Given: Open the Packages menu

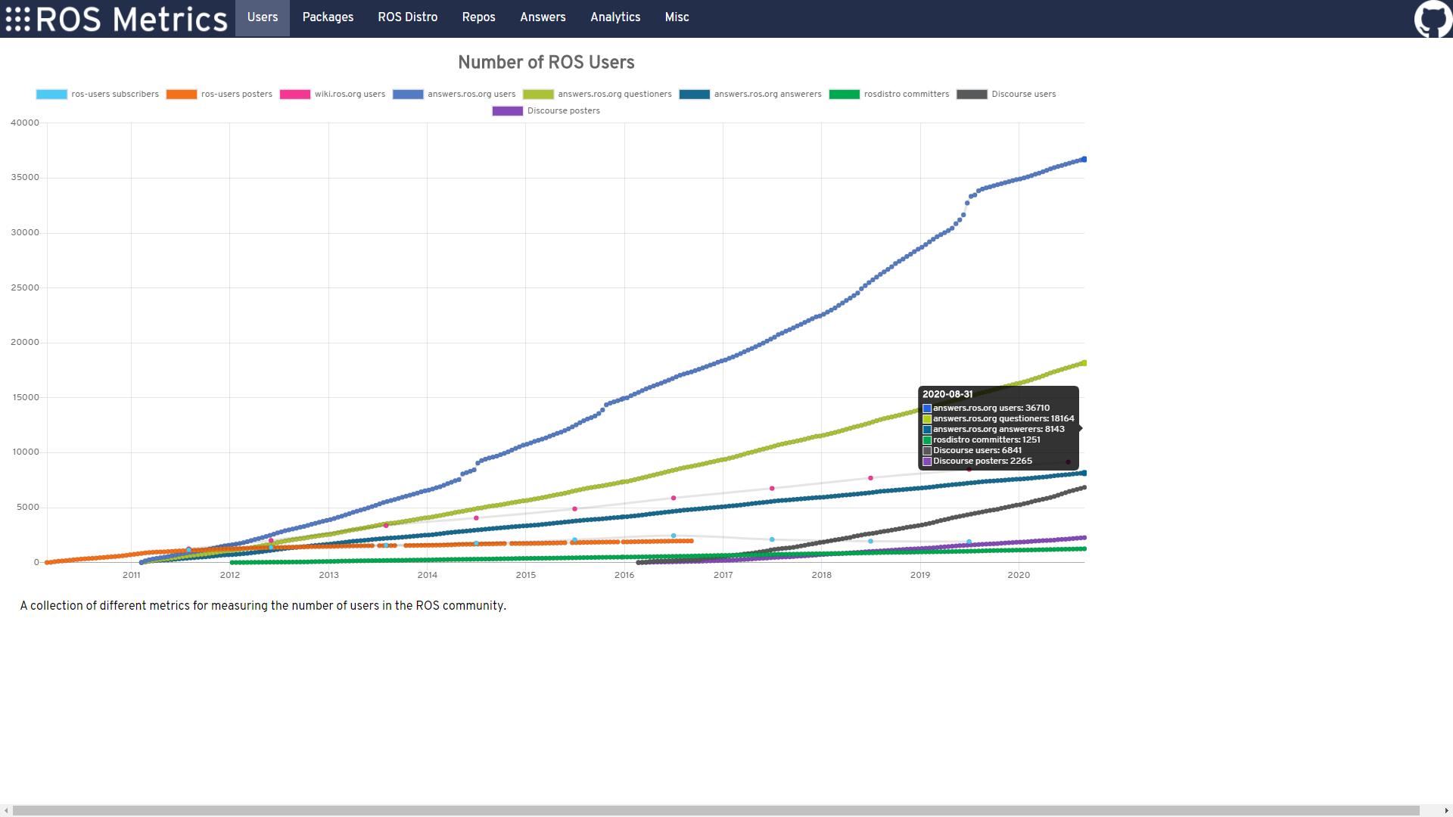Looking at the screenshot, I should pyautogui.click(x=328, y=17).
